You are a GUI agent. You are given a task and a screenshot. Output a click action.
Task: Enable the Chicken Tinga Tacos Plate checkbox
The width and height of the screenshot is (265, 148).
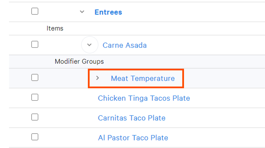point(35,98)
